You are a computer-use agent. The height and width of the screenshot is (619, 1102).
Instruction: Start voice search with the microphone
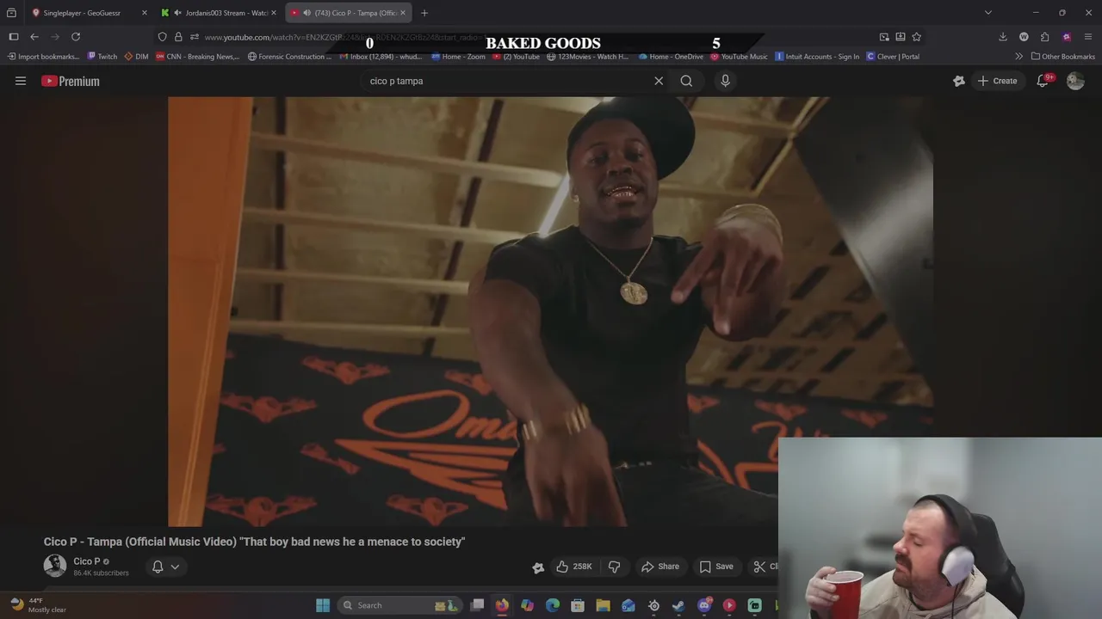(725, 81)
